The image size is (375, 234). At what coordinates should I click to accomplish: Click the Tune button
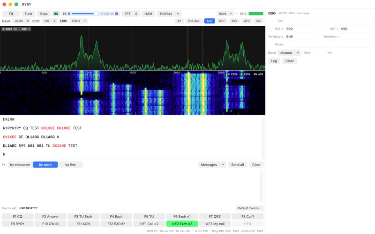(29, 14)
